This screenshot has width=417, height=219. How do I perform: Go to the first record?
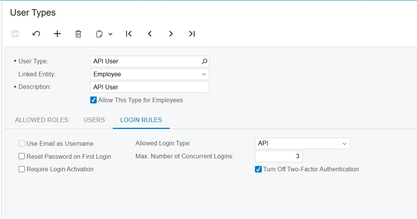129,34
